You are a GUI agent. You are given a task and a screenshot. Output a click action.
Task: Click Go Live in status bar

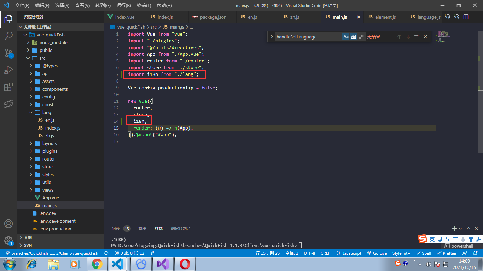point(377,253)
